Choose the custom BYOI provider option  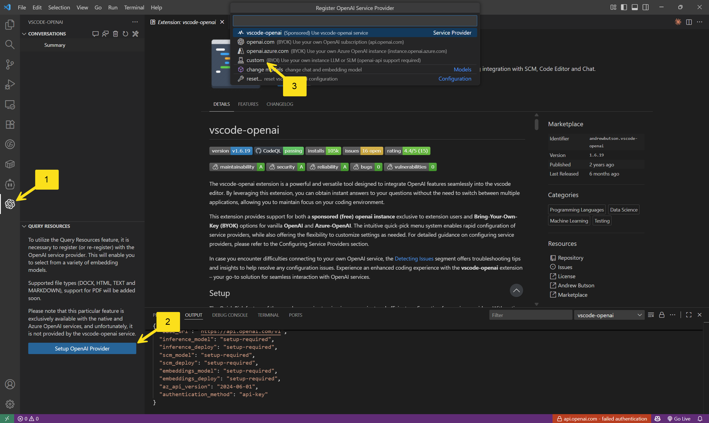355,60
